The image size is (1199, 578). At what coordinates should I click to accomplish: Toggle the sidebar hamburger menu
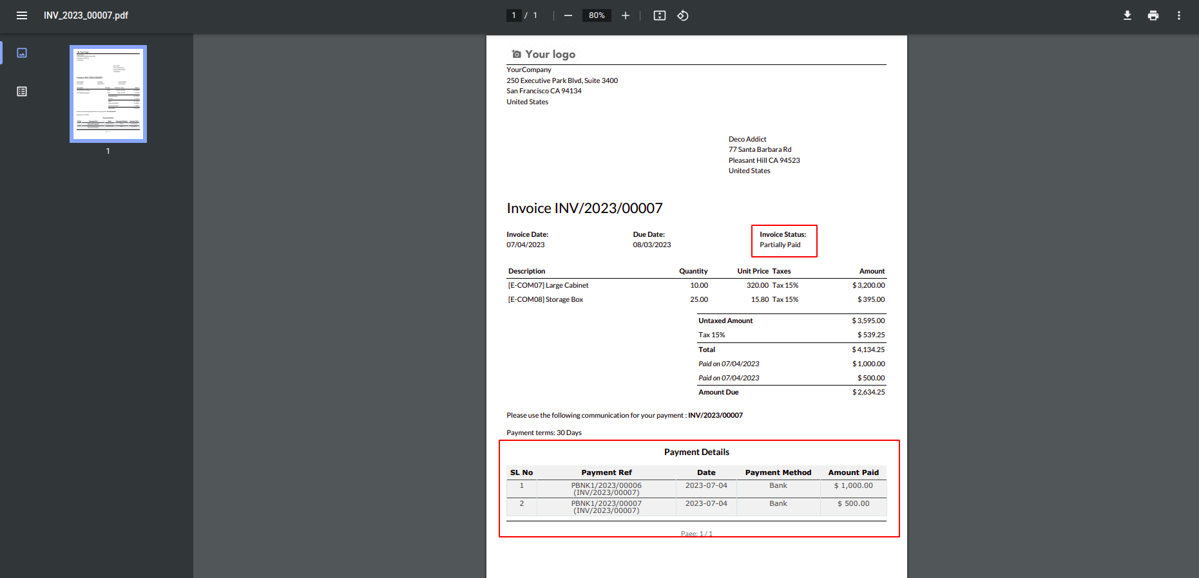22,15
